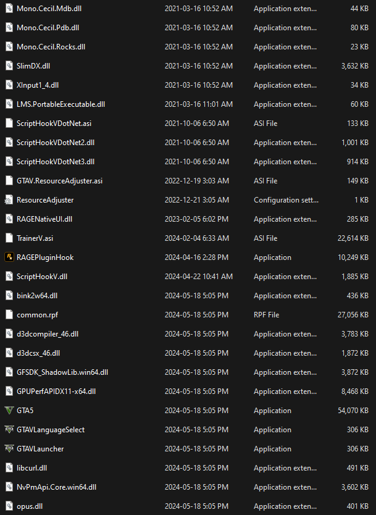Select the file name Mono.Cecil.Rocks.dll
Viewport: 376px width, 515px height.
[51, 47]
